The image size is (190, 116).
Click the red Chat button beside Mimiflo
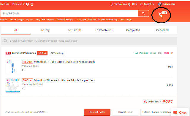tap(42, 53)
